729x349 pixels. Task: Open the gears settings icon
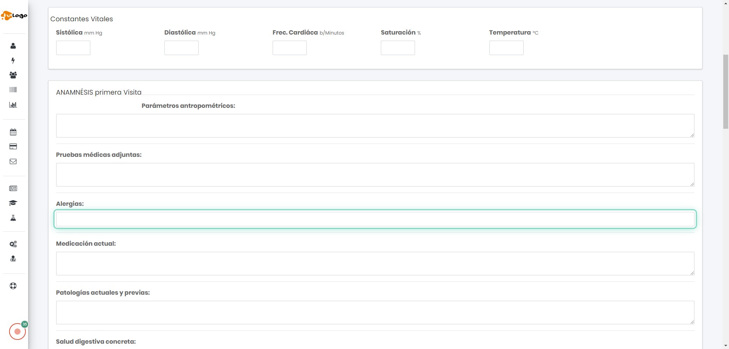(13, 244)
